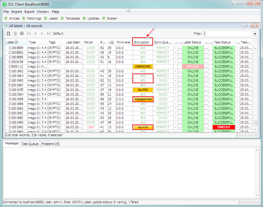Image resolution: width=263 pixels, height=207 pixels.
Task: Click the Default view label
Action: [58, 34]
